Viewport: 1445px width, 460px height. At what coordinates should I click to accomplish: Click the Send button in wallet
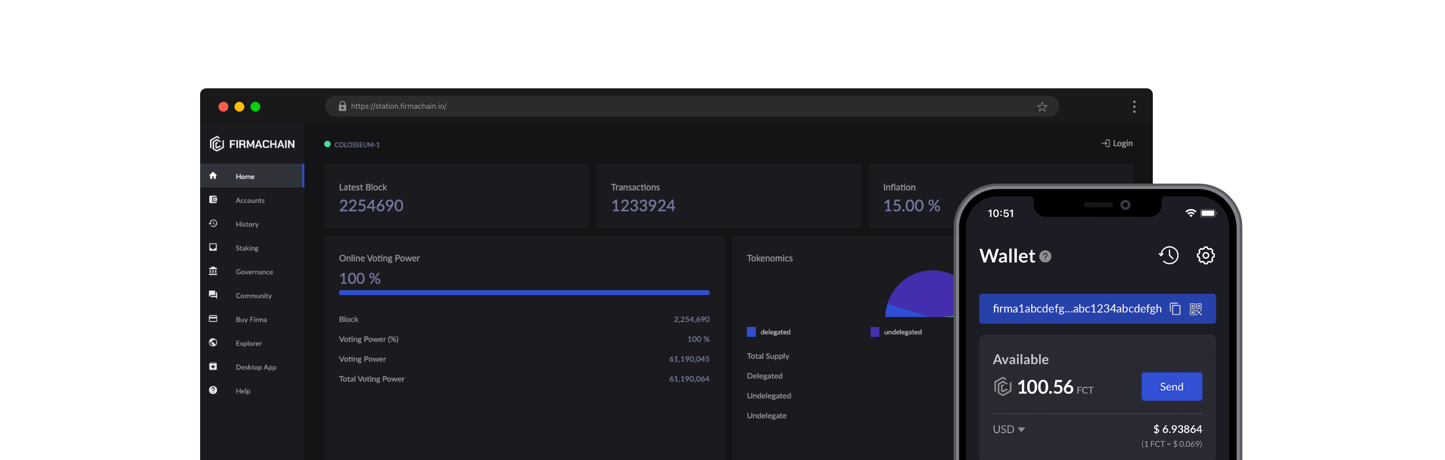pyautogui.click(x=1171, y=386)
